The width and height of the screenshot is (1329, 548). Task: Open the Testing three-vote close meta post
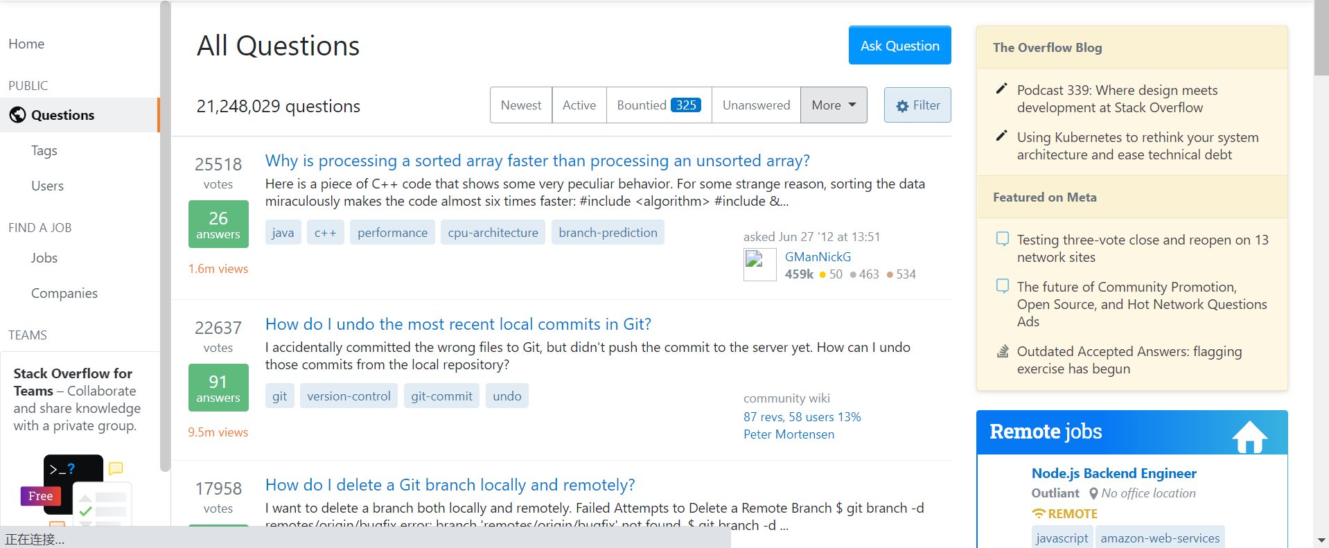coord(1143,249)
